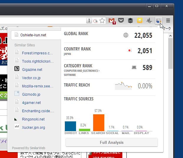Click the vertical scrollbar thumb
Image resolution: width=183 pixels, height=158 pixels.
(x=170, y=53)
